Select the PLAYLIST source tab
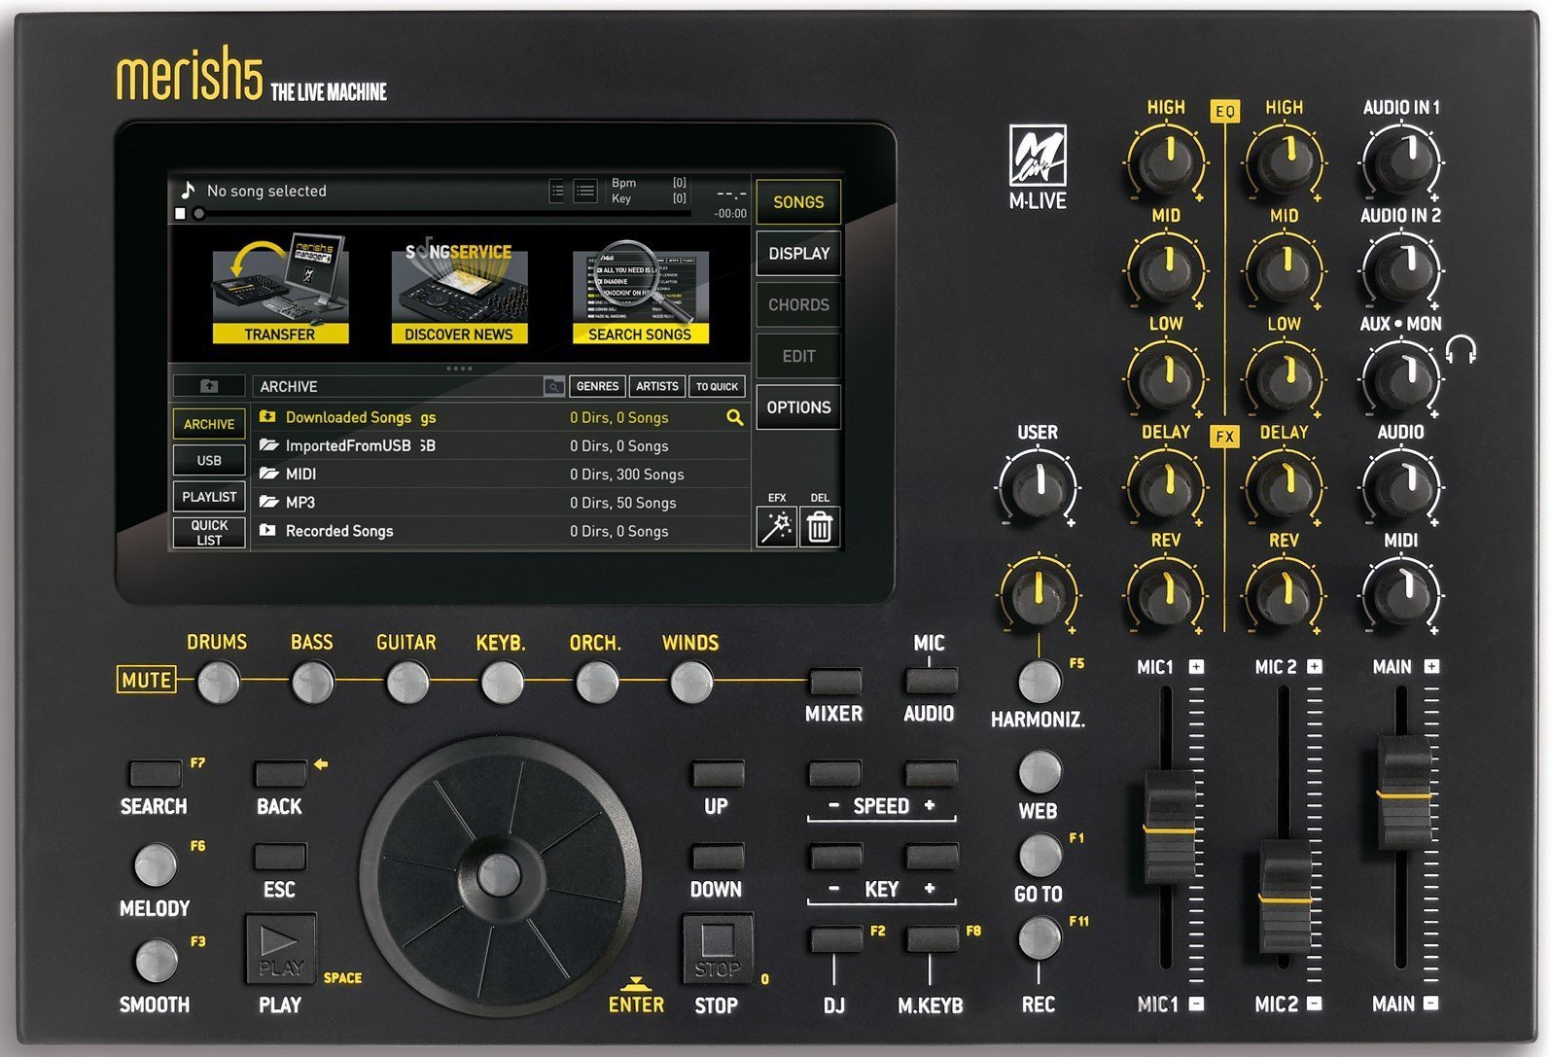The width and height of the screenshot is (1551, 1057). tap(209, 496)
